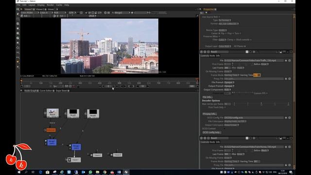
Task: Open WhatsApp from the taskbar
Action: coord(90,172)
